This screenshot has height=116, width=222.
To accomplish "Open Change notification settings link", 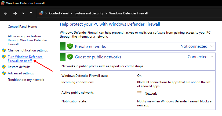I will [x=28, y=50].
